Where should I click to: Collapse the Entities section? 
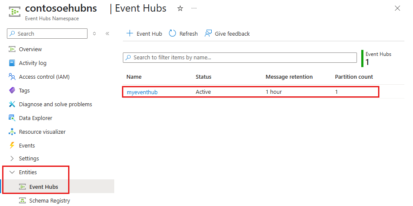point(12,172)
